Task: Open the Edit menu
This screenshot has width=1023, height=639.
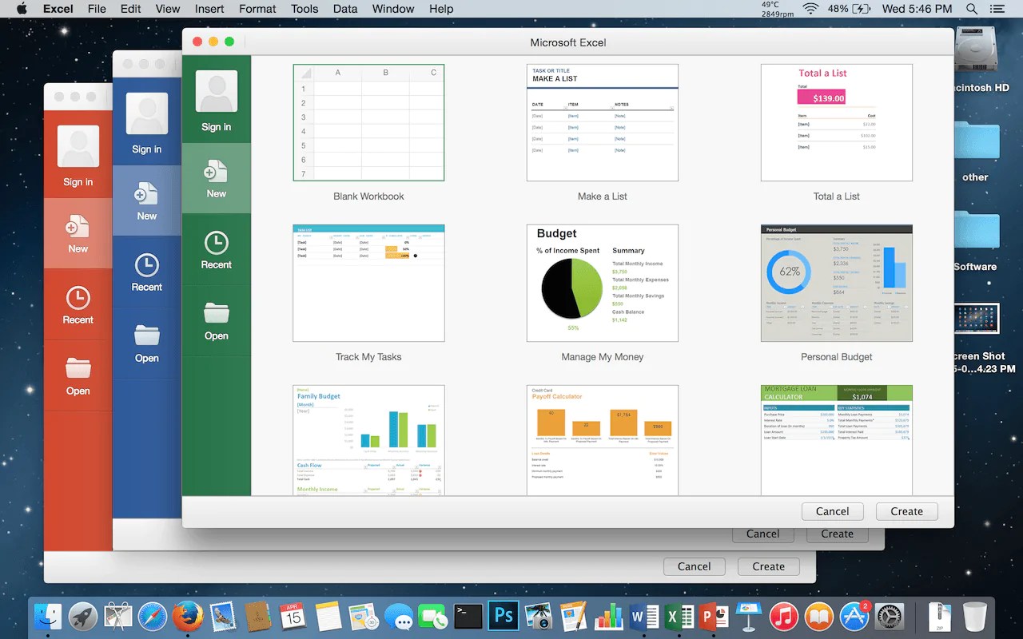Action: (131, 9)
